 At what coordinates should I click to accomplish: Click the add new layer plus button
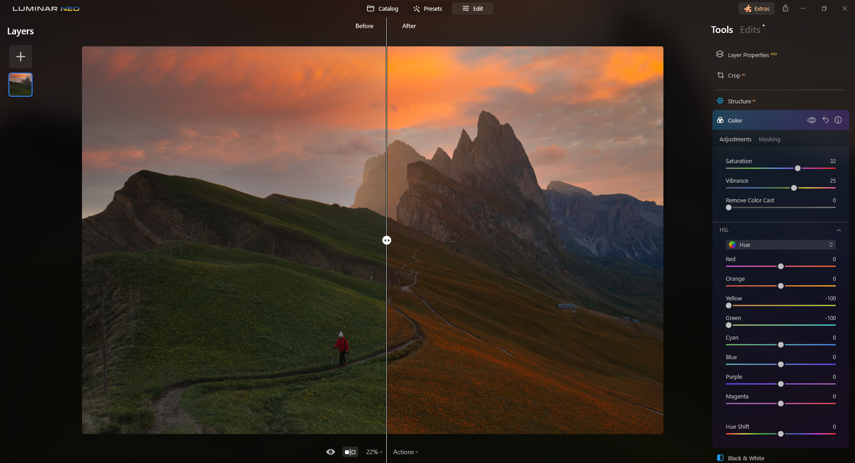tap(20, 57)
